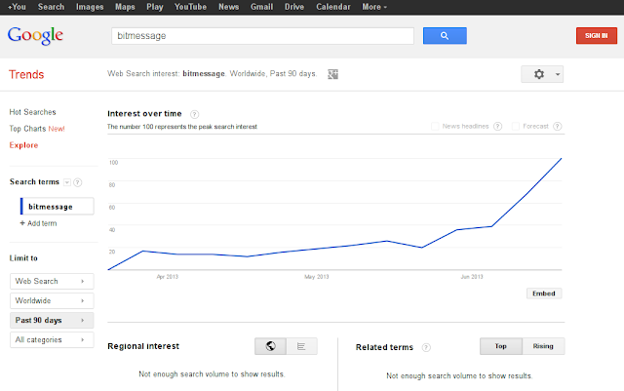This screenshot has width=624, height=391.
Task: Open Calendar in the top bar
Action: pos(333,7)
